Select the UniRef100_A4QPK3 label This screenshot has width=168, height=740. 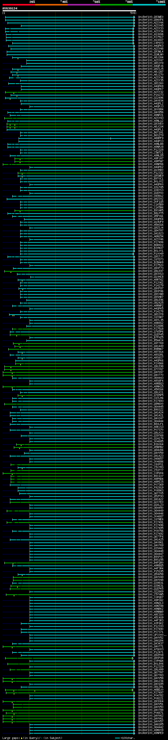(151, 46)
